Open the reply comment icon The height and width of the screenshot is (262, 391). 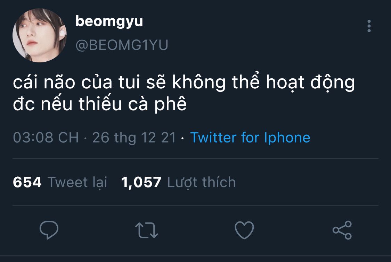(x=49, y=230)
